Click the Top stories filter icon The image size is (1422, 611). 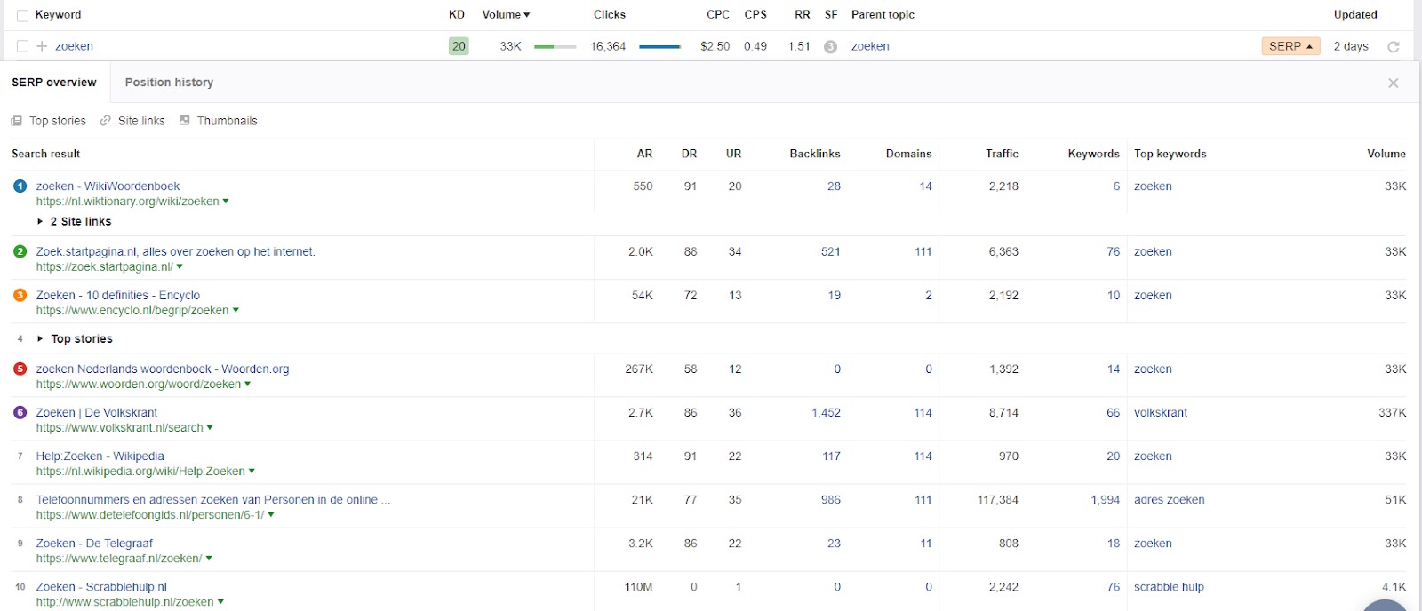tap(16, 121)
